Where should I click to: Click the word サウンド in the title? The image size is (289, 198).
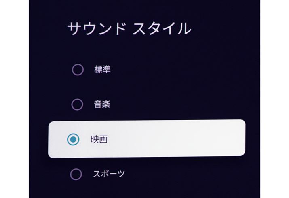point(95,29)
